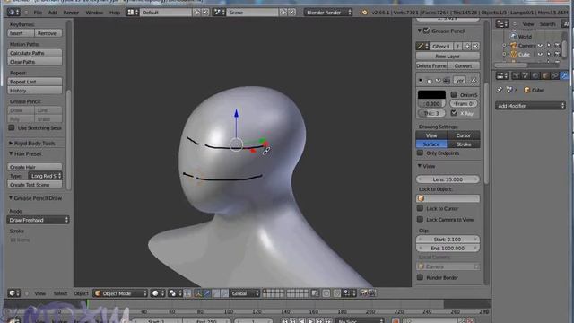The image size is (574, 323).
Task: Open the Help menu
Action: coord(115,13)
